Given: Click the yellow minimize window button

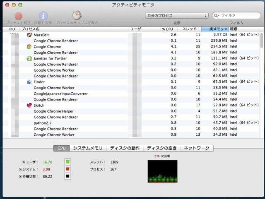Looking at the screenshot, I should (14, 5).
